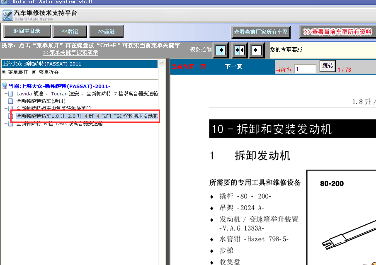Click the view control expand-left icon
Screen dimensions: 376x265
coord(256,50)
